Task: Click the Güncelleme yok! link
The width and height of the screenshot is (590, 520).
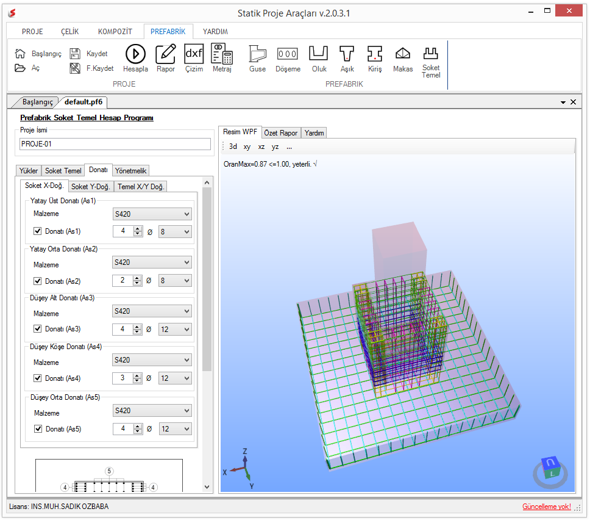Action: coord(546,507)
